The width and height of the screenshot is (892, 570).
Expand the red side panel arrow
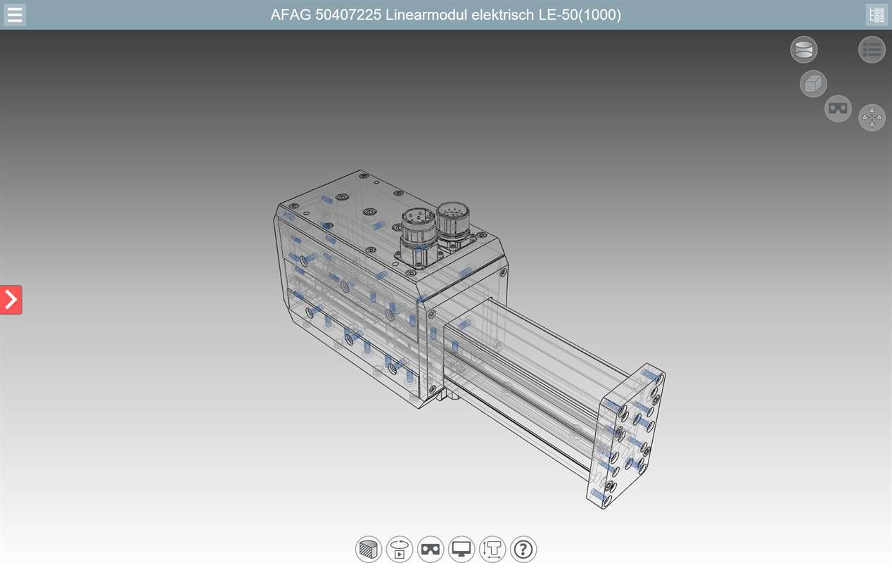pos(11,300)
